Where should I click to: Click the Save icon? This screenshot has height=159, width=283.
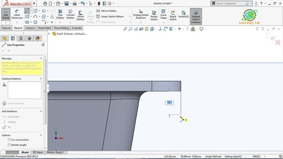(x=66, y=3)
